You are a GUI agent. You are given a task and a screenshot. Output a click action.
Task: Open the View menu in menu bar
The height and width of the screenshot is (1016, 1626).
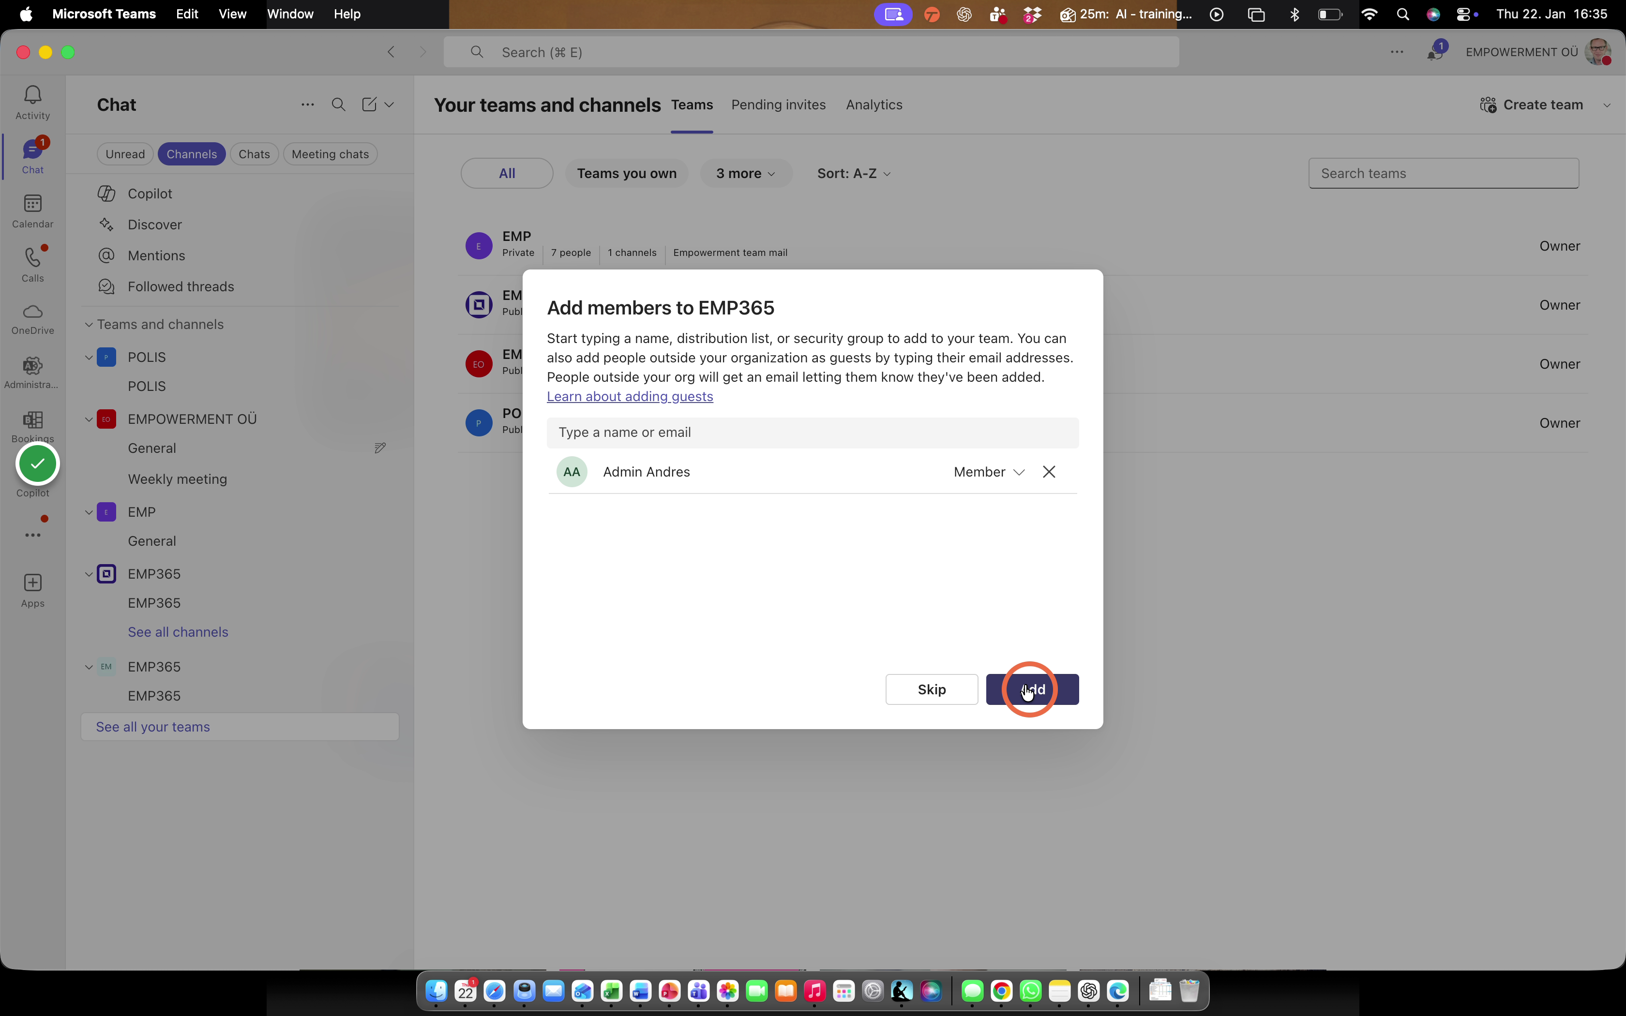(x=232, y=14)
